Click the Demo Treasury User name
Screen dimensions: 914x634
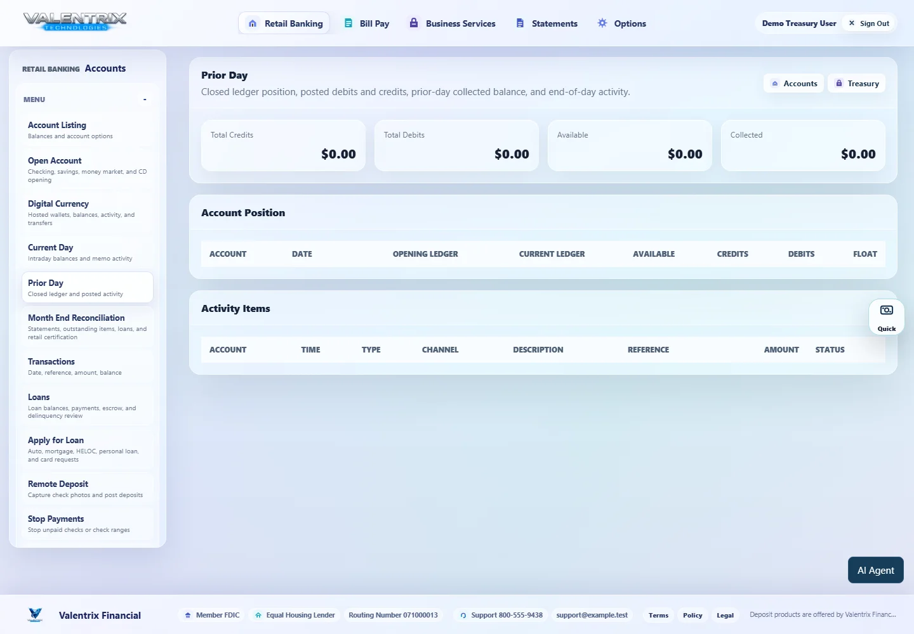(799, 23)
